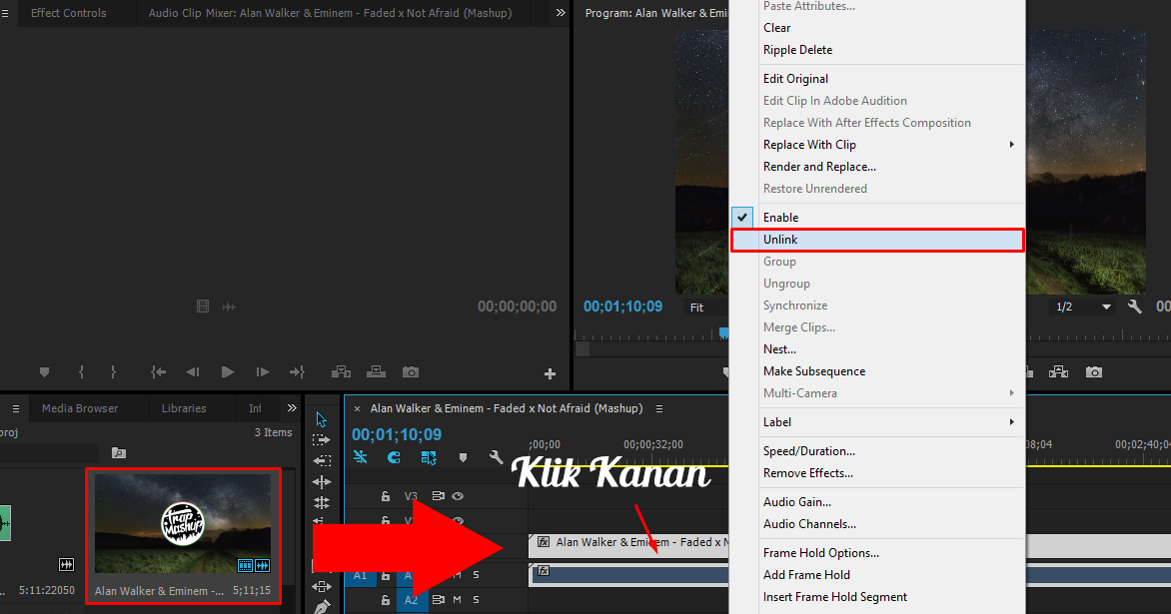This screenshot has height=614, width=1171.
Task: Select the Selection tool in timeline toolbar
Action: [321, 419]
